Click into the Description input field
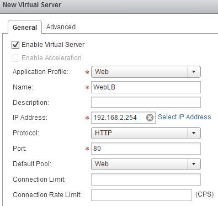The width and height of the screenshot is (218, 206). click(x=146, y=102)
